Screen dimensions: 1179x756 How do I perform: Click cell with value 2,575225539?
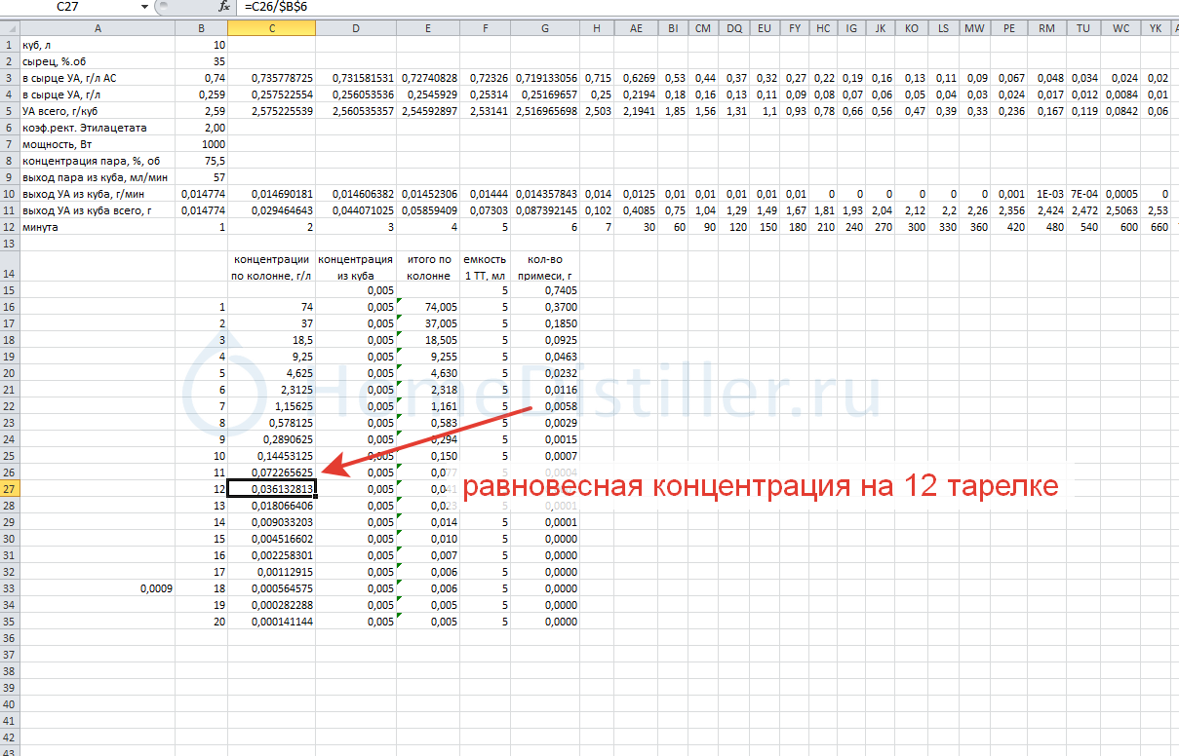(271, 111)
